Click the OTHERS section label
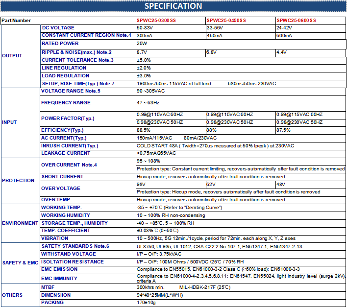 coord(12,295)
